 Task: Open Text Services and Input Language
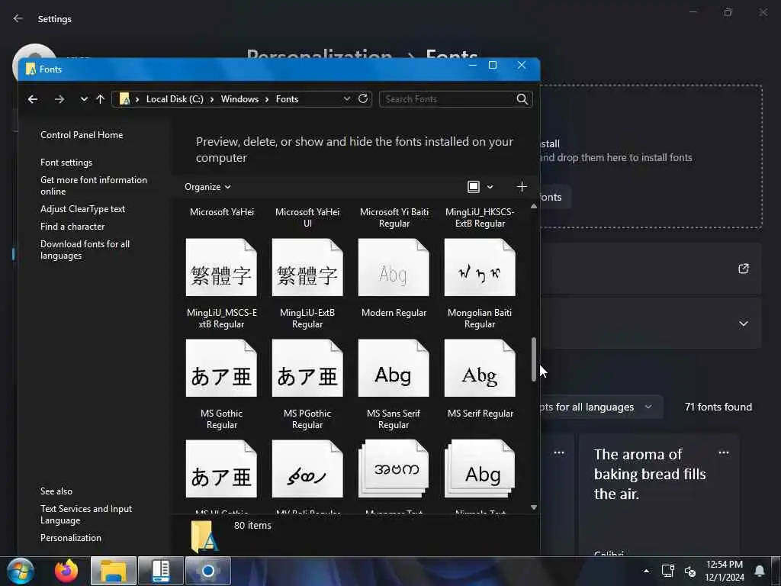(86, 514)
